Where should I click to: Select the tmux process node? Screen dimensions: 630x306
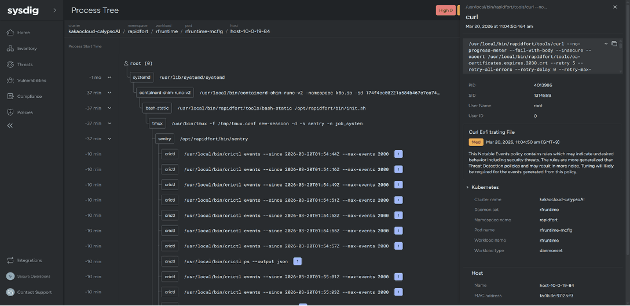pos(157,123)
